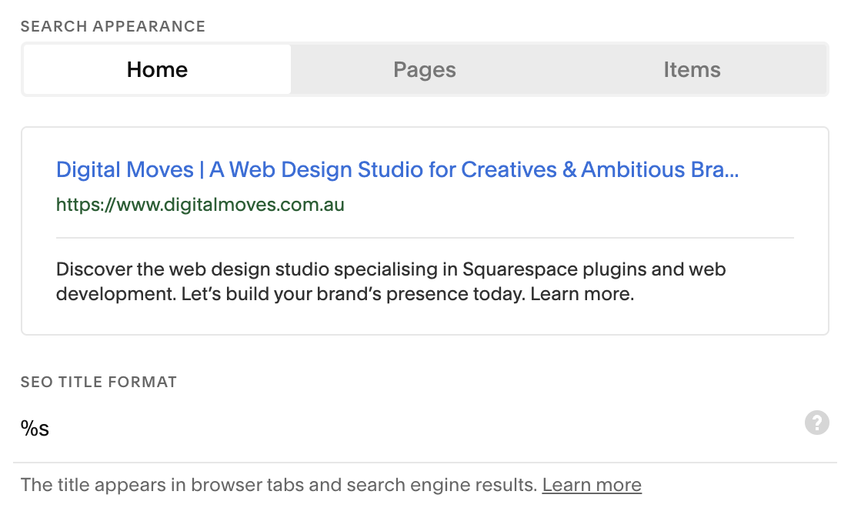Open the Items tab
Image resolution: width=851 pixels, height=528 pixels.
point(692,69)
